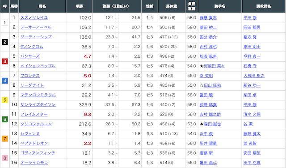Open horse link ペプチドレオン

(x=34, y=143)
